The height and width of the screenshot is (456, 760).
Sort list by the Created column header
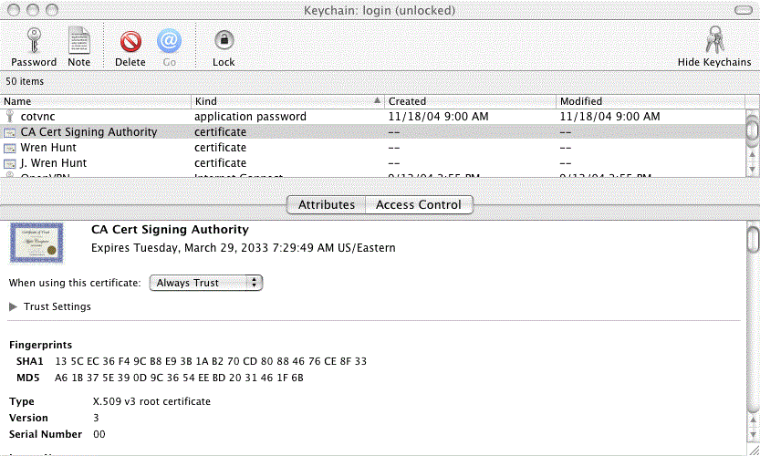point(470,101)
